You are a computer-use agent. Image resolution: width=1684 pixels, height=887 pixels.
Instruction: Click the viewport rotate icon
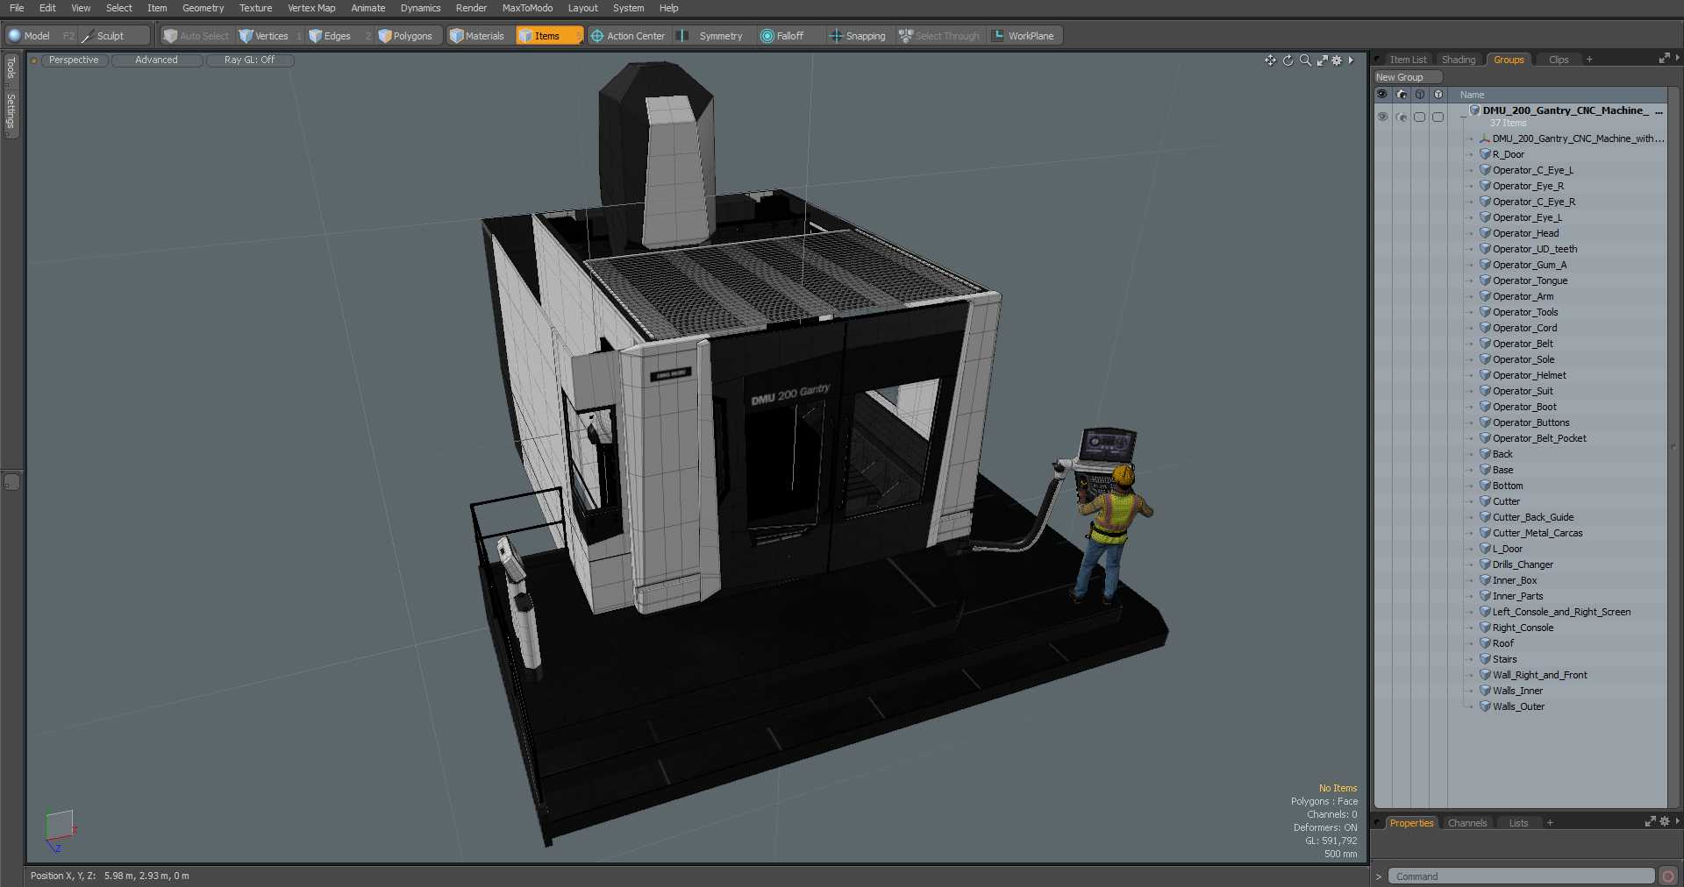pyautogui.click(x=1288, y=60)
